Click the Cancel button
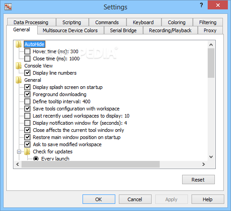 (x=135, y=199)
